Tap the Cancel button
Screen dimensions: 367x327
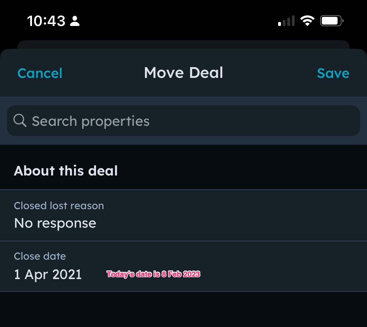tap(40, 73)
